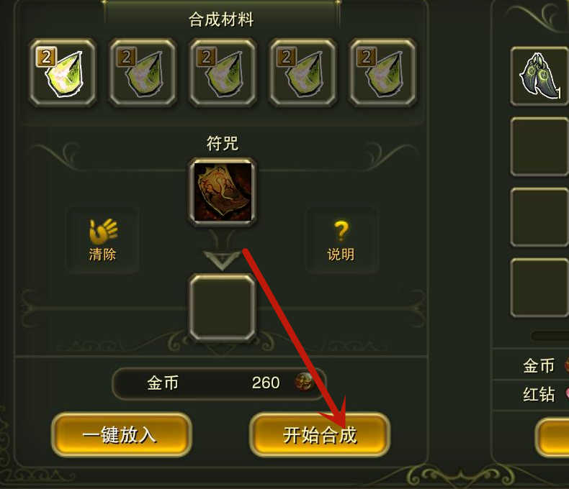
Task: Click the 一键放入 button
Action: [121, 434]
